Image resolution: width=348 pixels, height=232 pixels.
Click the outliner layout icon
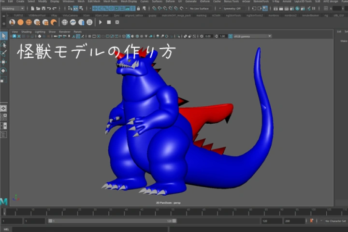coord(3,134)
